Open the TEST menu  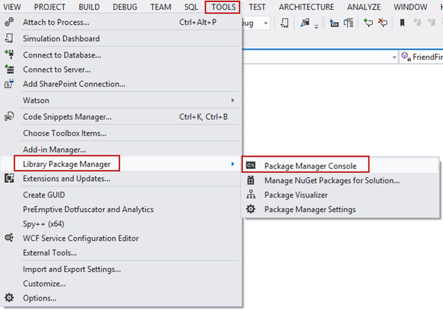click(257, 7)
